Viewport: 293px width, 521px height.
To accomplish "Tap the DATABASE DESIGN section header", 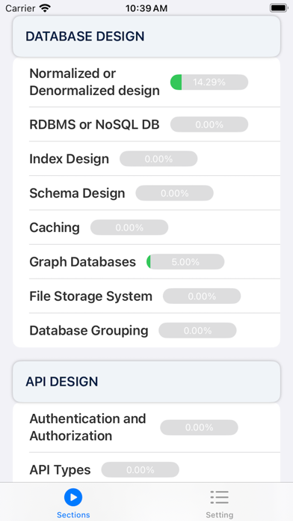I will click(x=146, y=37).
